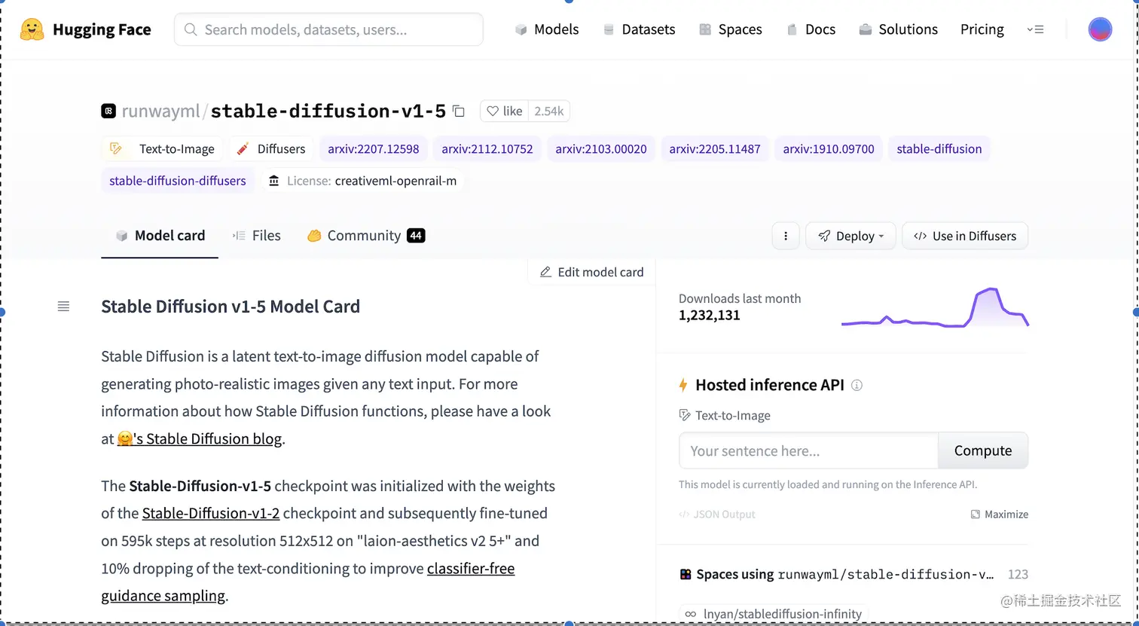
Task: Click Use in Diffusers button
Action: click(965, 236)
